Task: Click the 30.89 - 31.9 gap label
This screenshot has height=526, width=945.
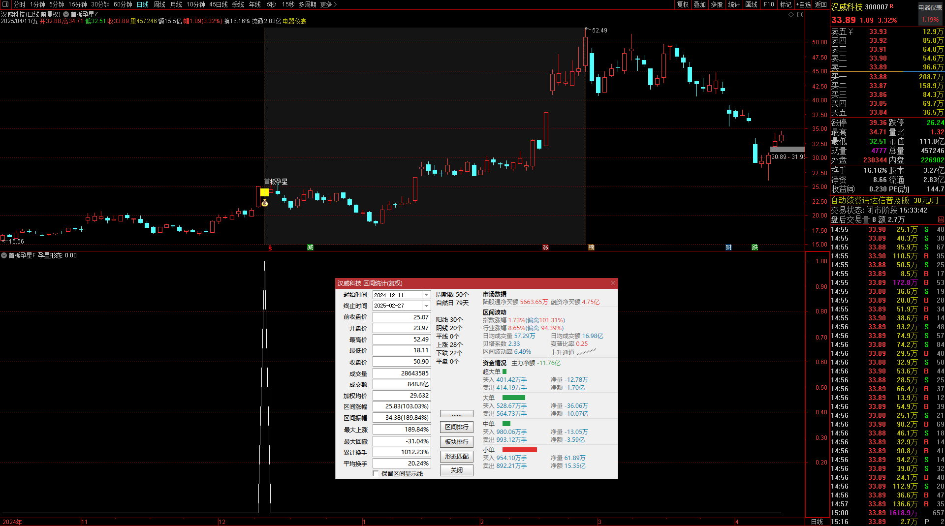Action: [x=787, y=157]
